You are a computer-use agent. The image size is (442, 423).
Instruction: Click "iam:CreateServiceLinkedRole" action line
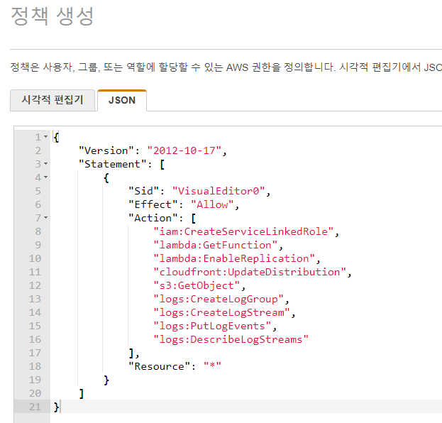[x=243, y=231]
